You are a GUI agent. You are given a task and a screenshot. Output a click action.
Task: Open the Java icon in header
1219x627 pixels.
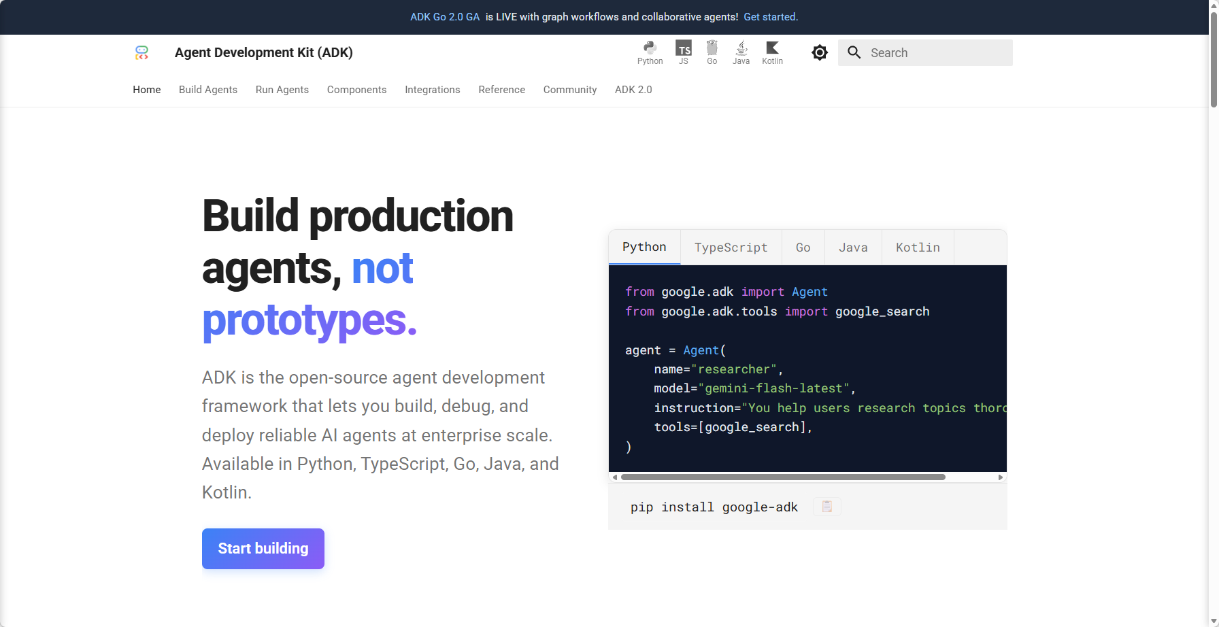[x=741, y=52]
